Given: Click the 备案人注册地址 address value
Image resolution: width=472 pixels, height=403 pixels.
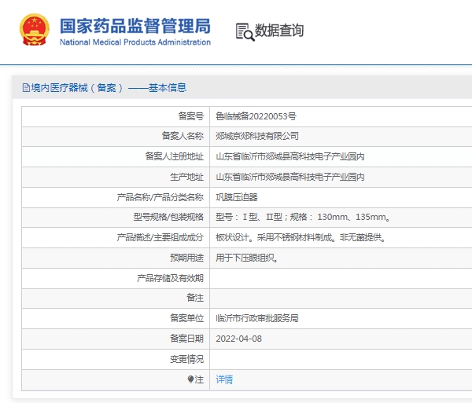Looking at the screenshot, I should click(290, 156).
